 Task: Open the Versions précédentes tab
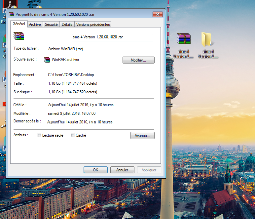[93, 24]
